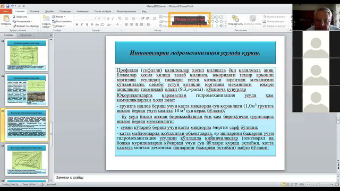Toggle text shadow formatting
This screenshot has height=191, width=340.
coord(92,25)
